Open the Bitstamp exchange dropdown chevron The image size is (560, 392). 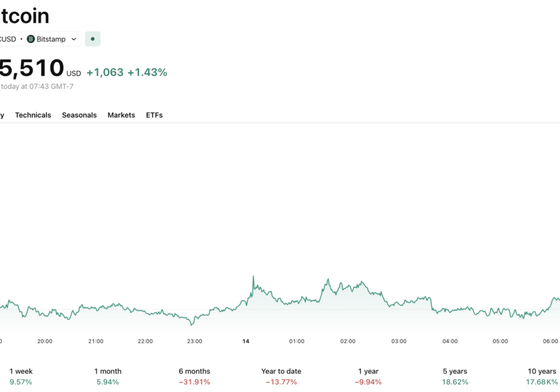[74, 39]
